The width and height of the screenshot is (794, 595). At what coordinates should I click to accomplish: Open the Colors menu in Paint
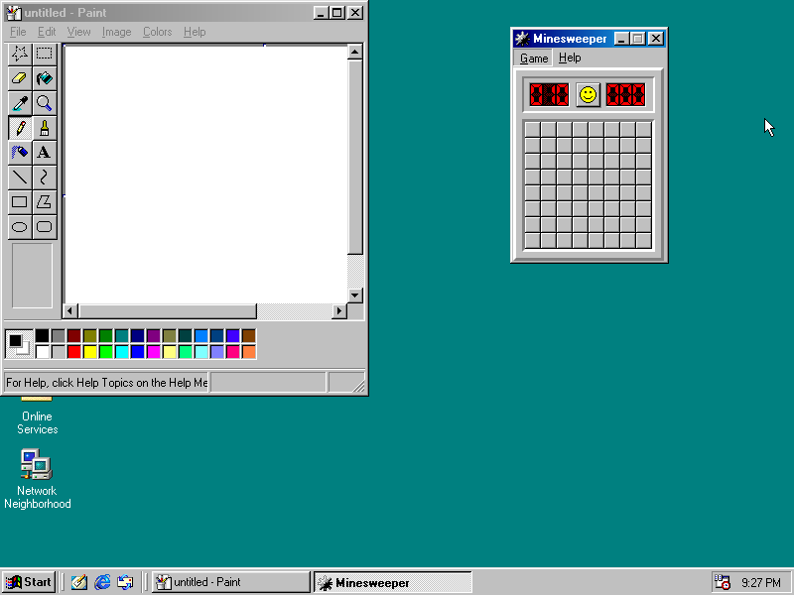tap(157, 32)
